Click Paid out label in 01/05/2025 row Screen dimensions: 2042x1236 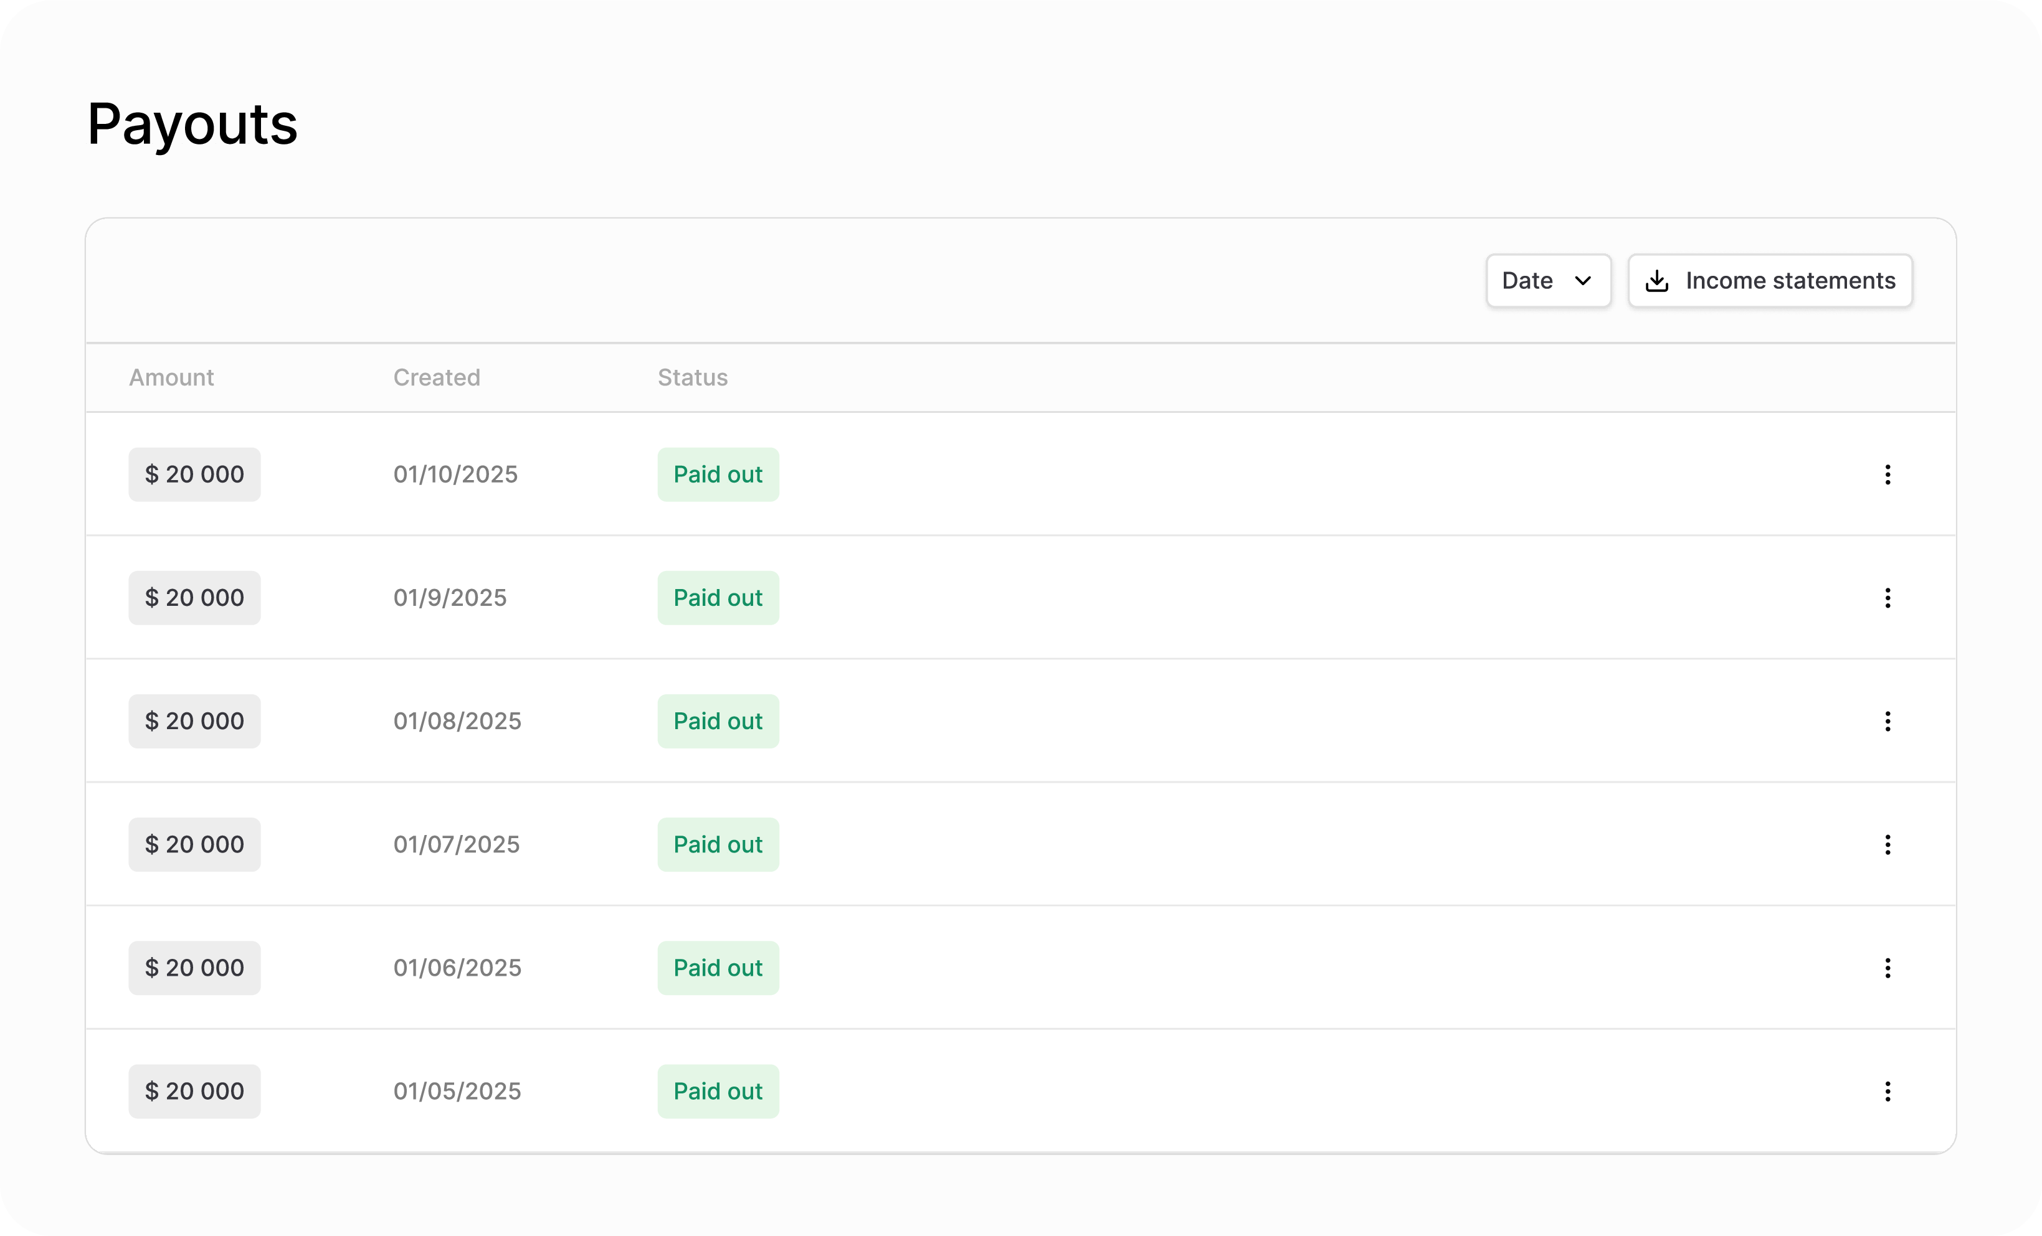718,1092
